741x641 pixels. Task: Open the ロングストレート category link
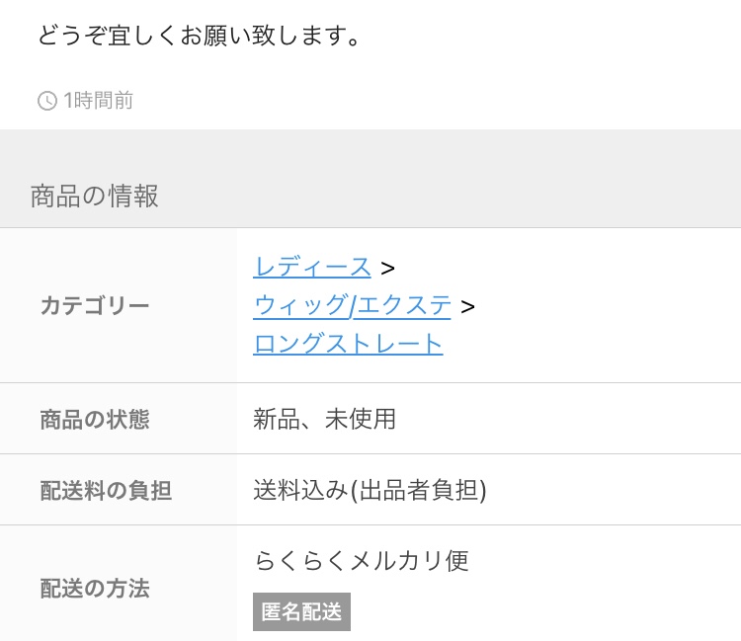tap(348, 344)
